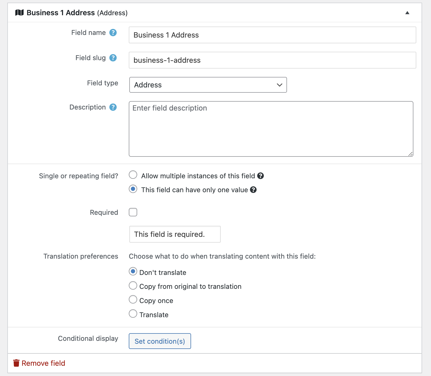Open help tooltip for Field name
The image size is (431, 376).
[x=113, y=33]
